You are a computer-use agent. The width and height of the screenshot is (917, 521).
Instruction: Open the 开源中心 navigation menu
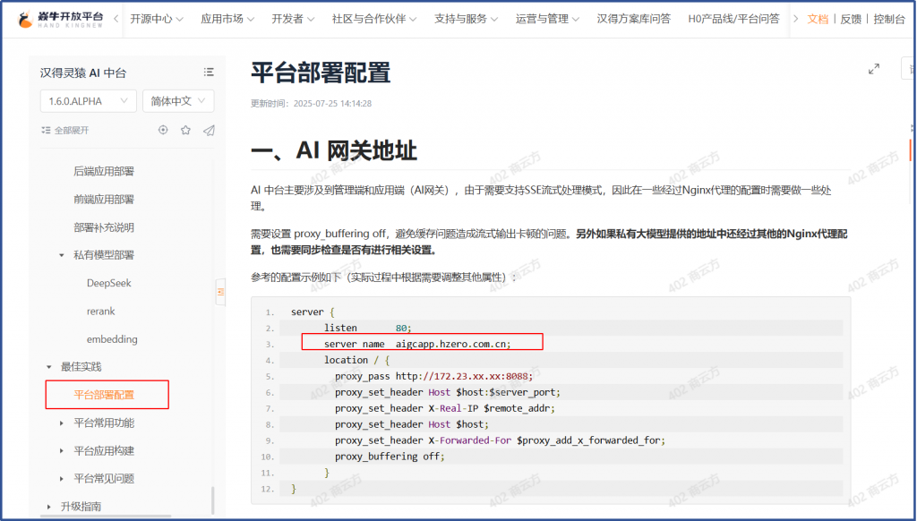tap(157, 19)
